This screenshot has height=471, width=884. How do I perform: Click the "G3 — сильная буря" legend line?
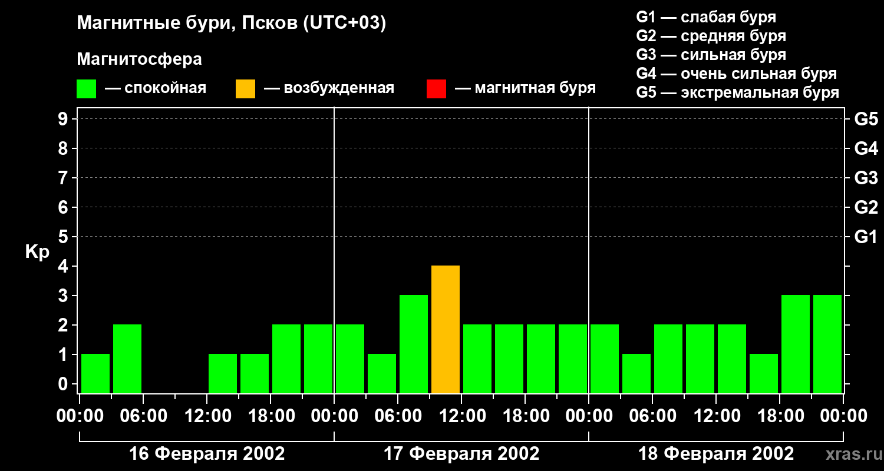pyautogui.click(x=711, y=55)
